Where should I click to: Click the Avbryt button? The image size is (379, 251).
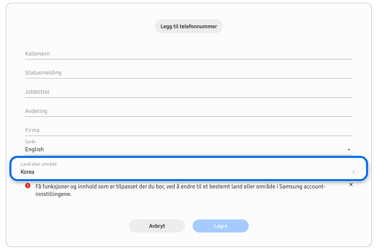click(x=157, y=226)
